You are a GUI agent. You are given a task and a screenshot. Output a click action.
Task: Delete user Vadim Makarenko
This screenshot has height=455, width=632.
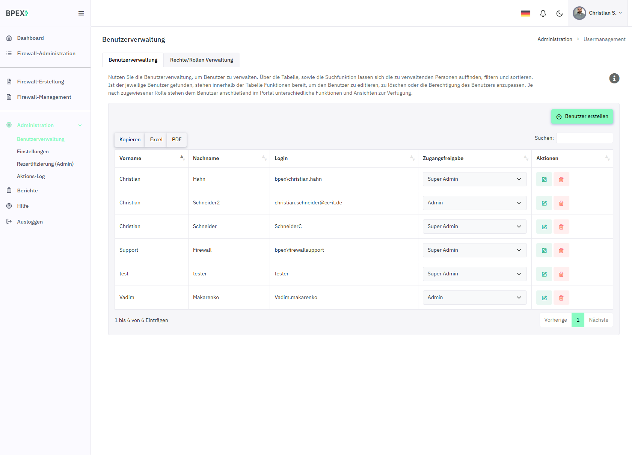pyautogui.click(x=561, y=298)
